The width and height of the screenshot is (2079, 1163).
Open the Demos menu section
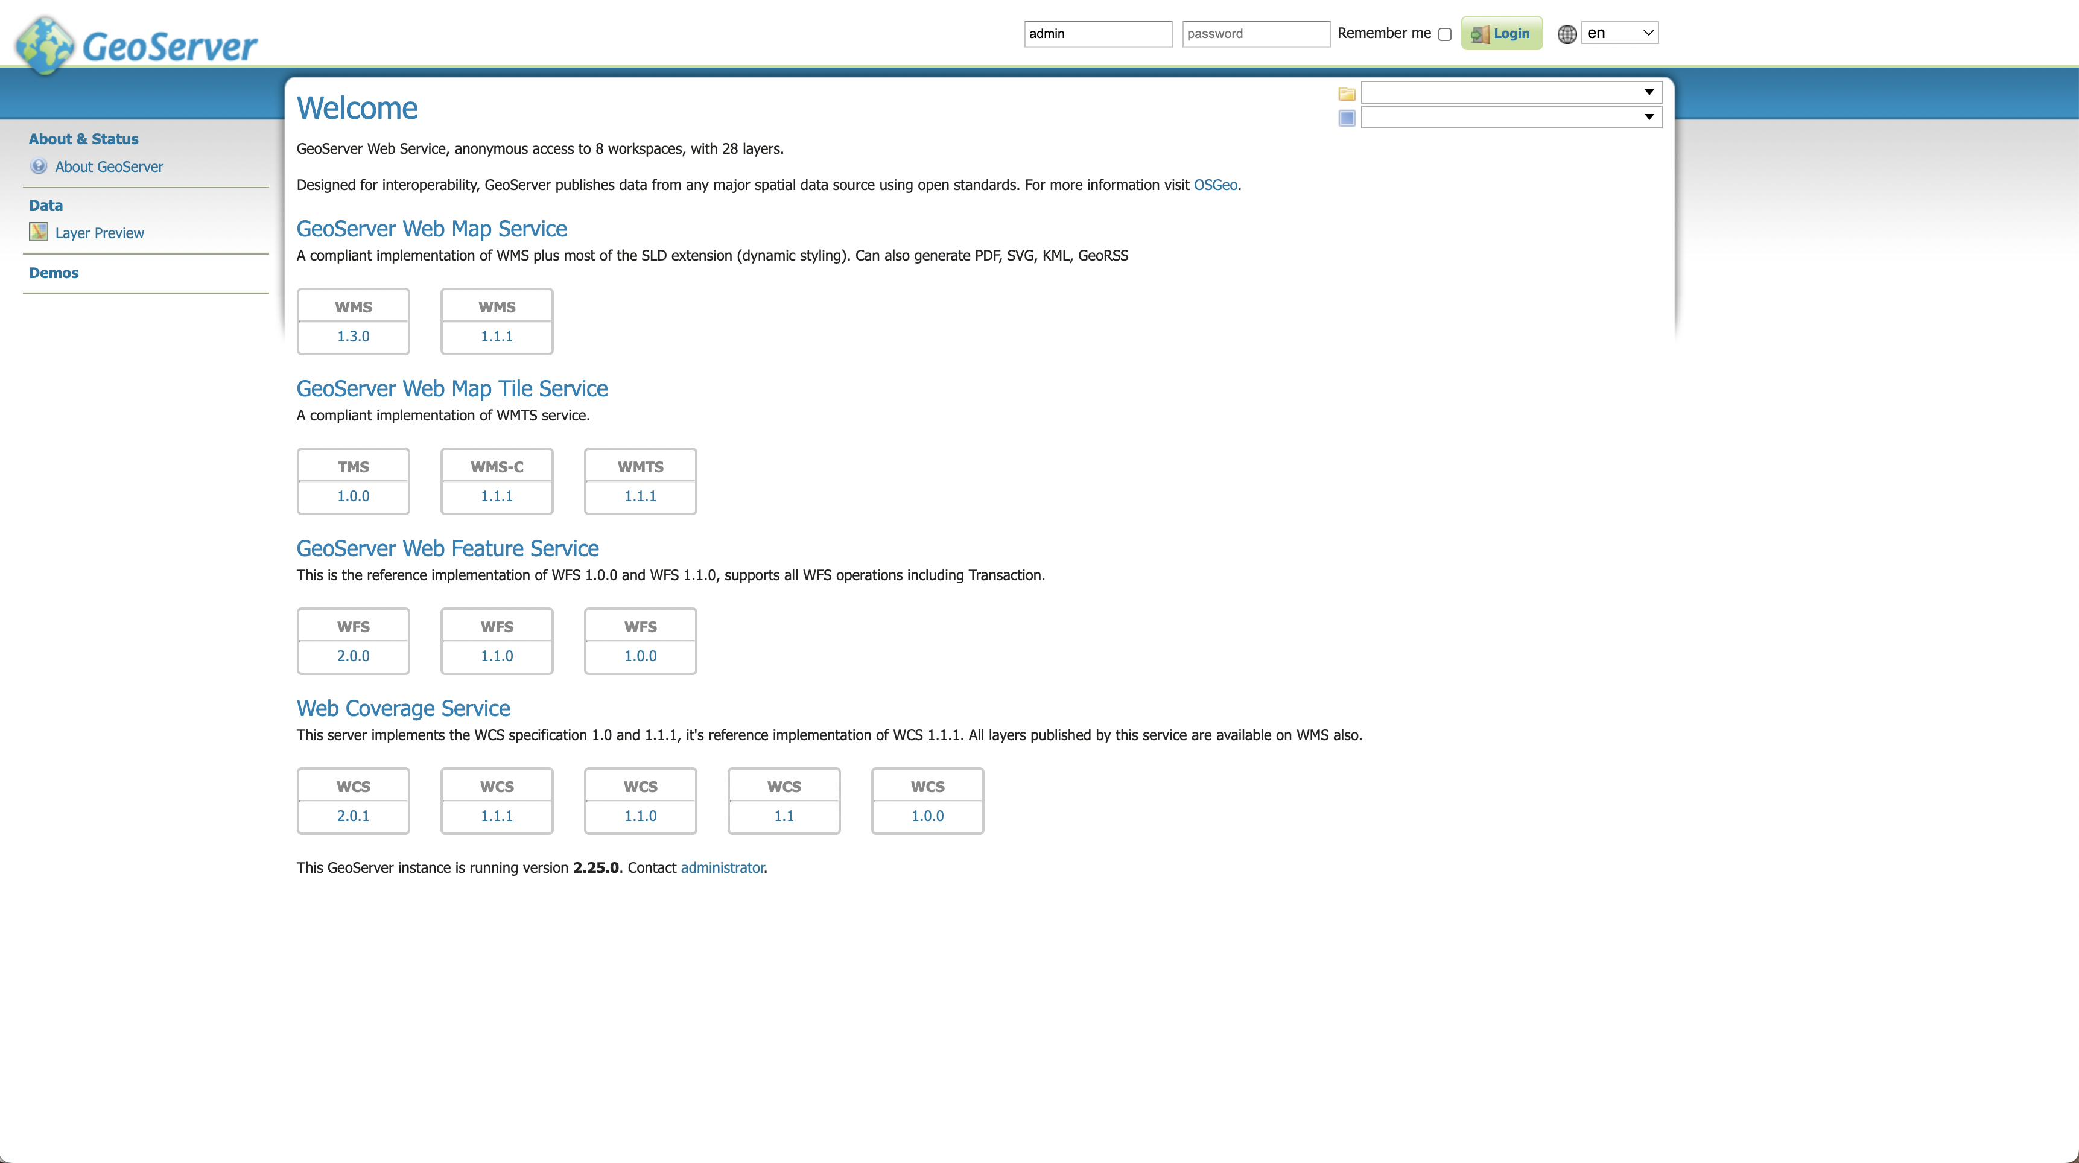[53, 273]
